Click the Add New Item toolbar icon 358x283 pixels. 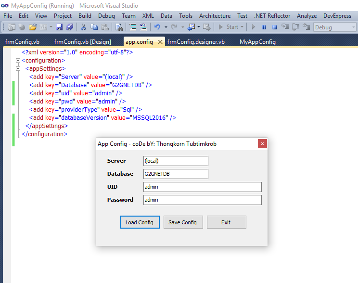click(43, 27)
